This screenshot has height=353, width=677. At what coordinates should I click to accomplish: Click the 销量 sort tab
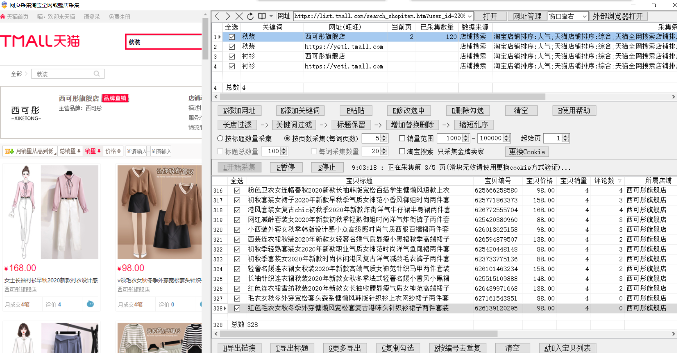click(93, 151)
